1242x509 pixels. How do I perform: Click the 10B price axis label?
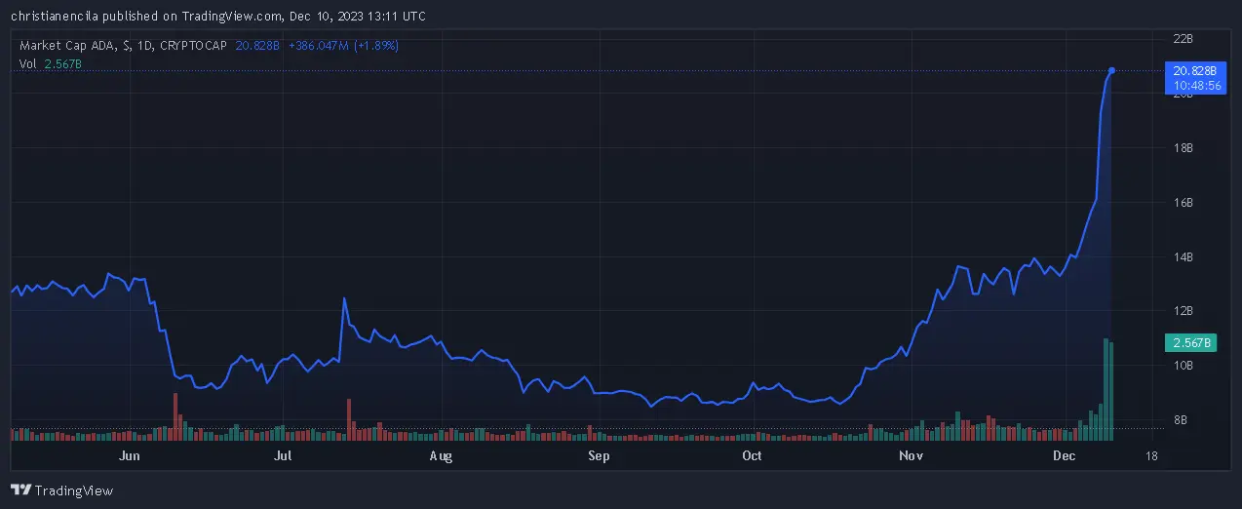[1184, 366]
